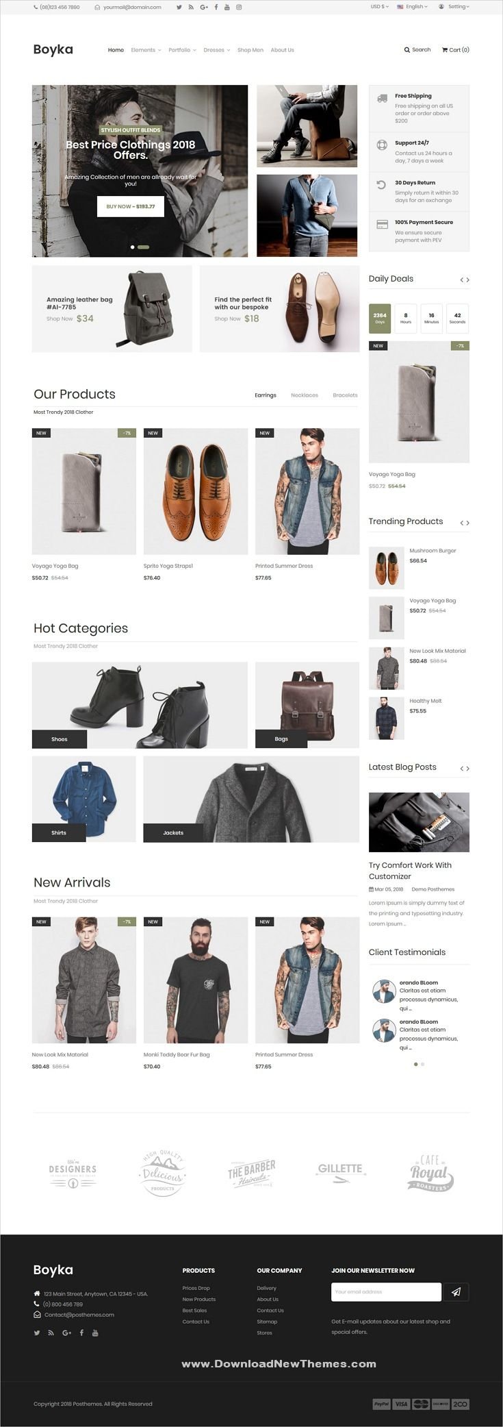The width and height of the screenshot is (503, 1427).
Task: Open the Instagram icon in top bar
Action: [239, 7]
